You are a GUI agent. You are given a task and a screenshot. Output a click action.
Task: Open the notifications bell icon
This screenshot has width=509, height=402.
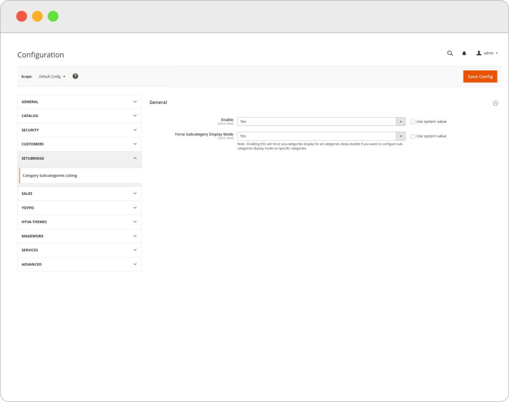click(464, 53)
